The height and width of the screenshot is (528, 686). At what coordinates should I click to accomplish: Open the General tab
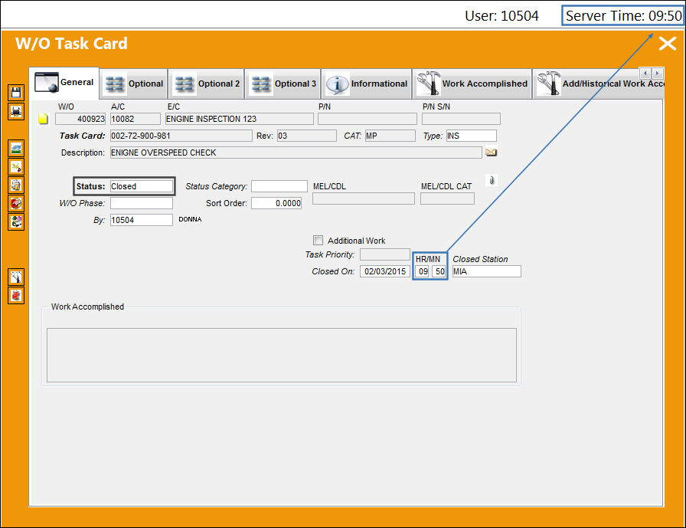(x=66, y=82)
